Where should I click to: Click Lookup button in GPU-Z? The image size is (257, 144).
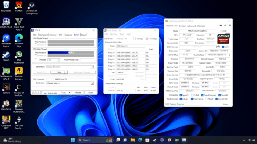tap(223, 31)
